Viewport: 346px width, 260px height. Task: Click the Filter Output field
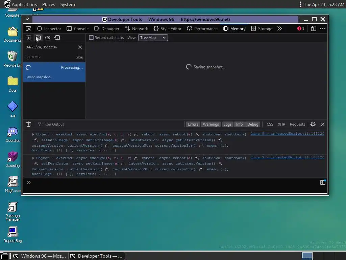coord(110,124)
